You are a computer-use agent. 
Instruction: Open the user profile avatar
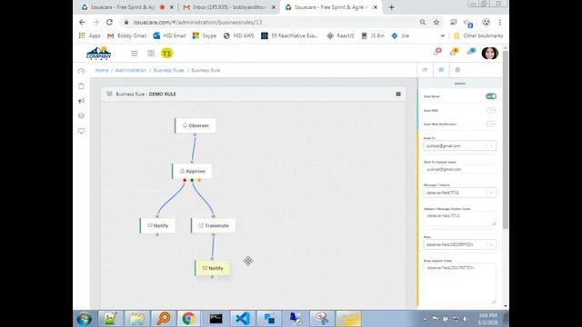489,53
